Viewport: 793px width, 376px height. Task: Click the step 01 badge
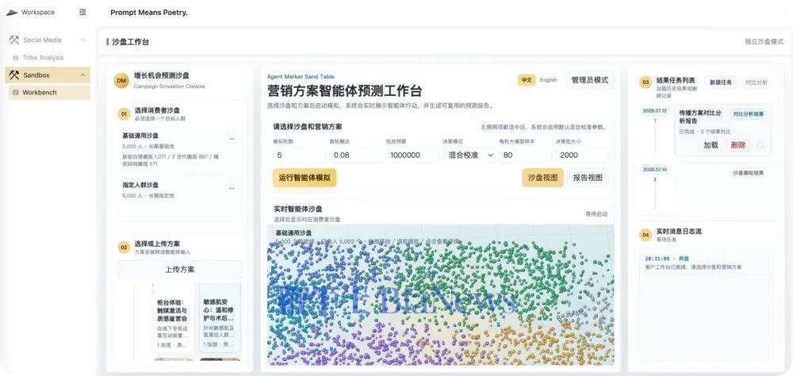[x=124, y=114]
